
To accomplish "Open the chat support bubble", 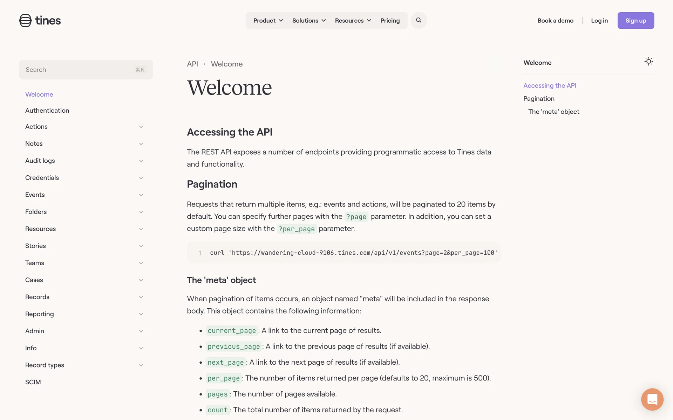I will (x=652, y=399).
